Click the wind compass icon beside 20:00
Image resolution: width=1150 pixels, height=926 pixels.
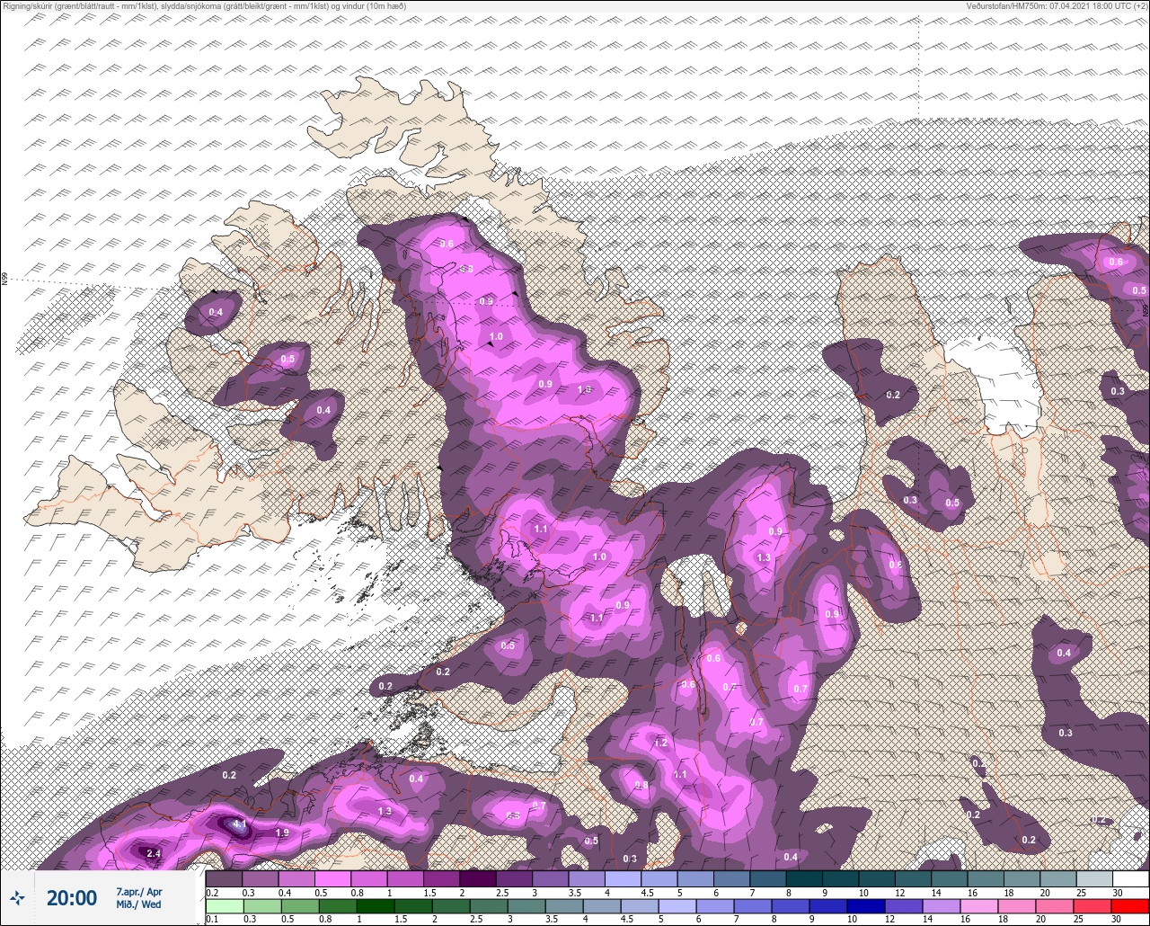(x=17, y=897)
